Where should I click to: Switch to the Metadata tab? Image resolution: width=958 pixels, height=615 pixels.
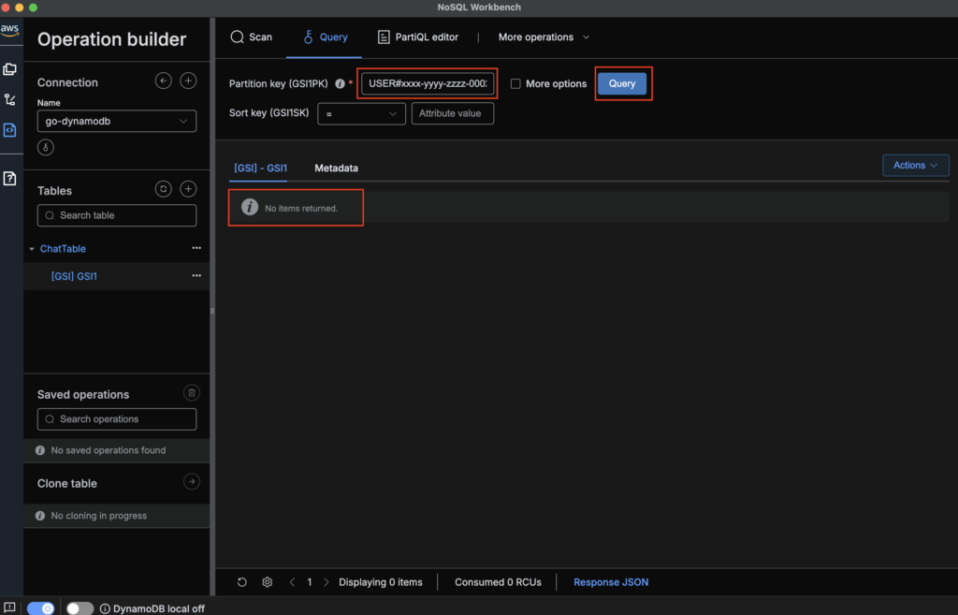(x=336, y=168)
